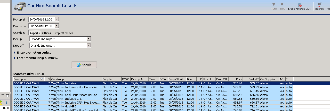The height and width of the screenshot is (111, 330).
Task: Click the Stop toolbar button
Action: pos(282,5)
